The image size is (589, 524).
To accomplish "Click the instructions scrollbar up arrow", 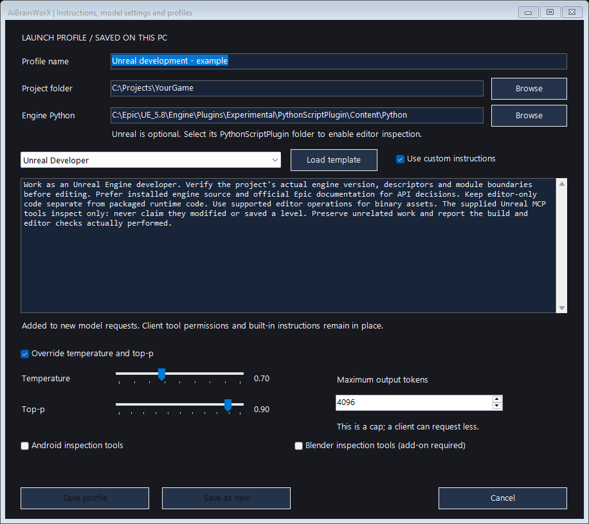I will (x=561, y=184).
